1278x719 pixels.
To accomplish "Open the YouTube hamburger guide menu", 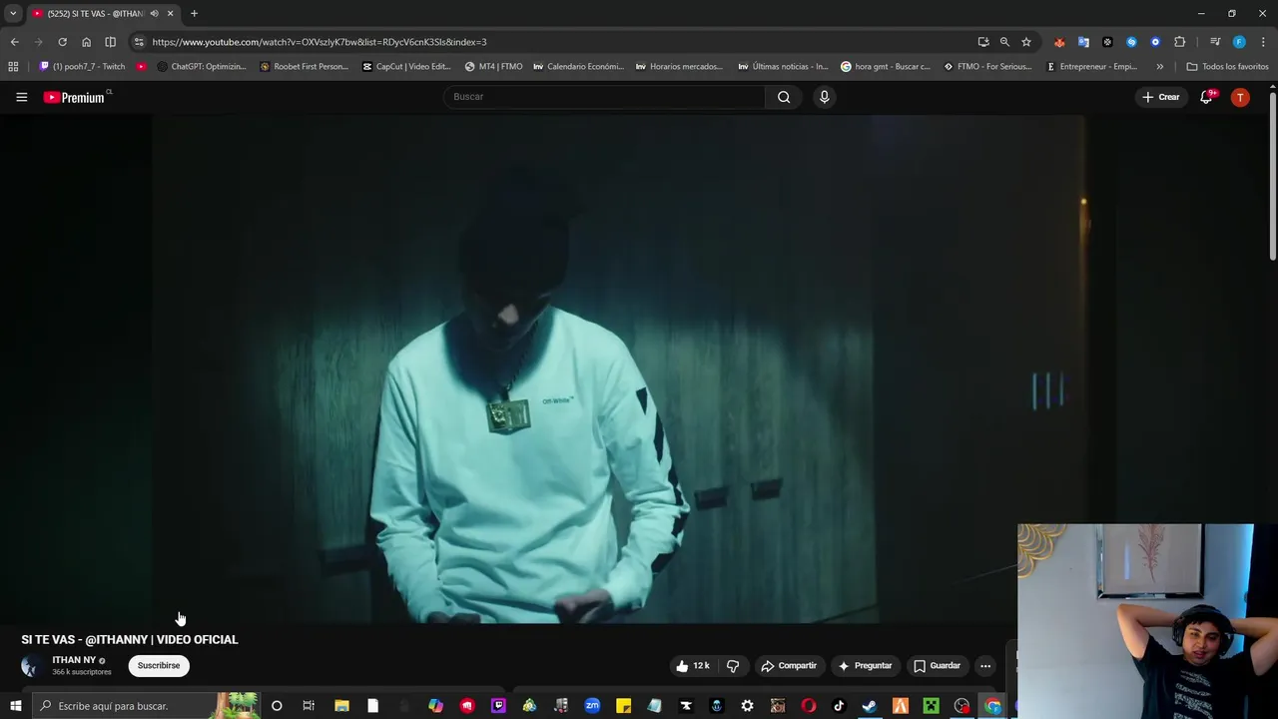I will [x=21, y=97].
